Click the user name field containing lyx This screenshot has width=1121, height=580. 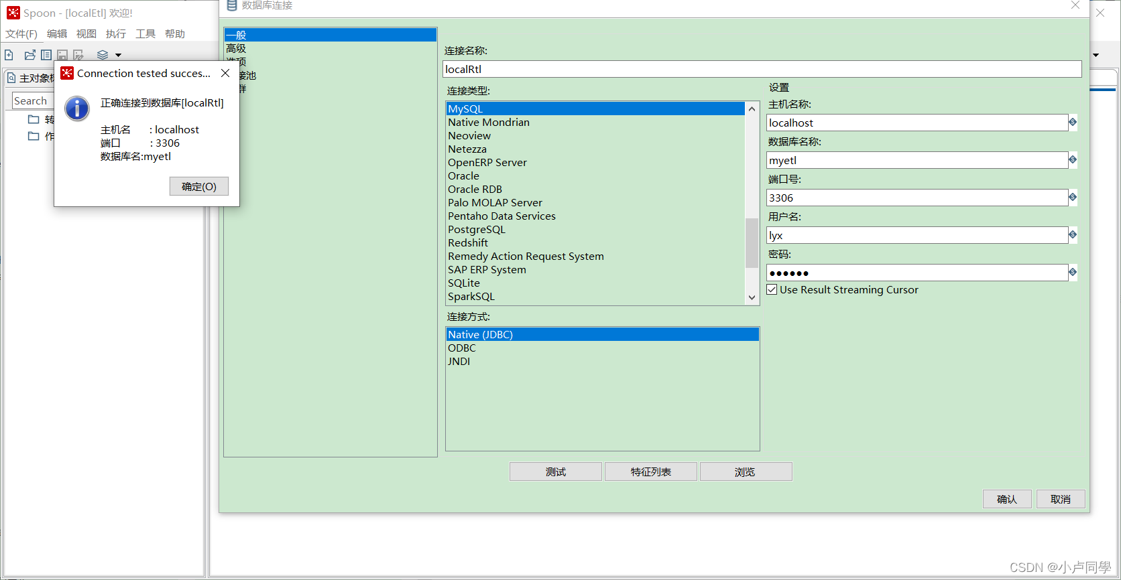pos(917,235)
